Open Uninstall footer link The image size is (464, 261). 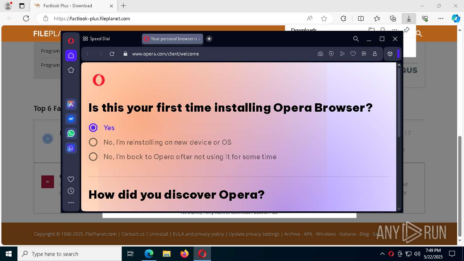[x=159, y=234]
